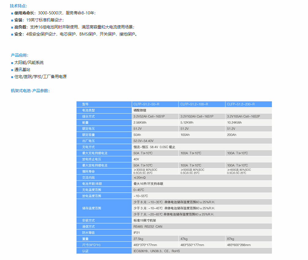Click the 10.24KWh energy cell

coord(234,122)
